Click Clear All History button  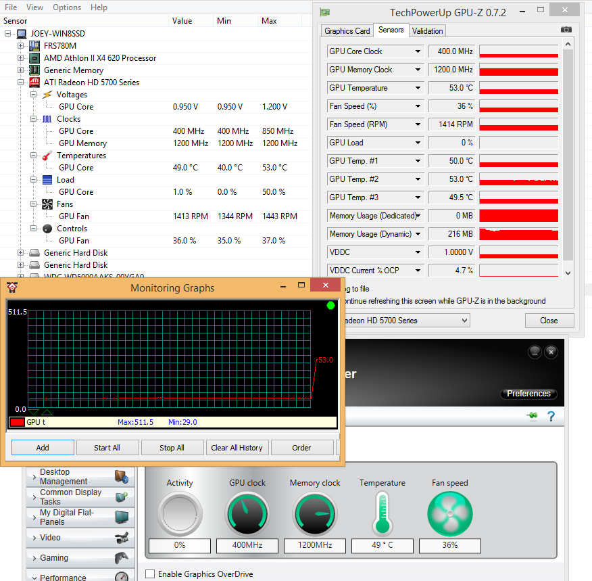[237, 448]
